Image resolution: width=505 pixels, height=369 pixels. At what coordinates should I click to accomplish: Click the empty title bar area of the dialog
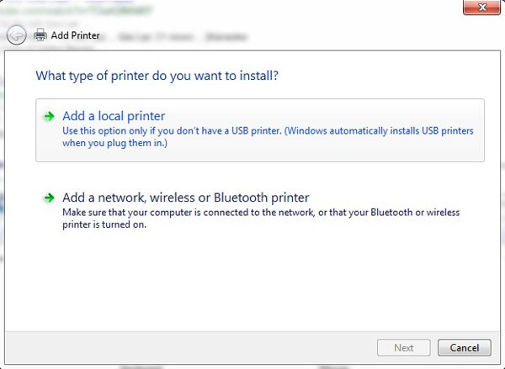[295, 35]
